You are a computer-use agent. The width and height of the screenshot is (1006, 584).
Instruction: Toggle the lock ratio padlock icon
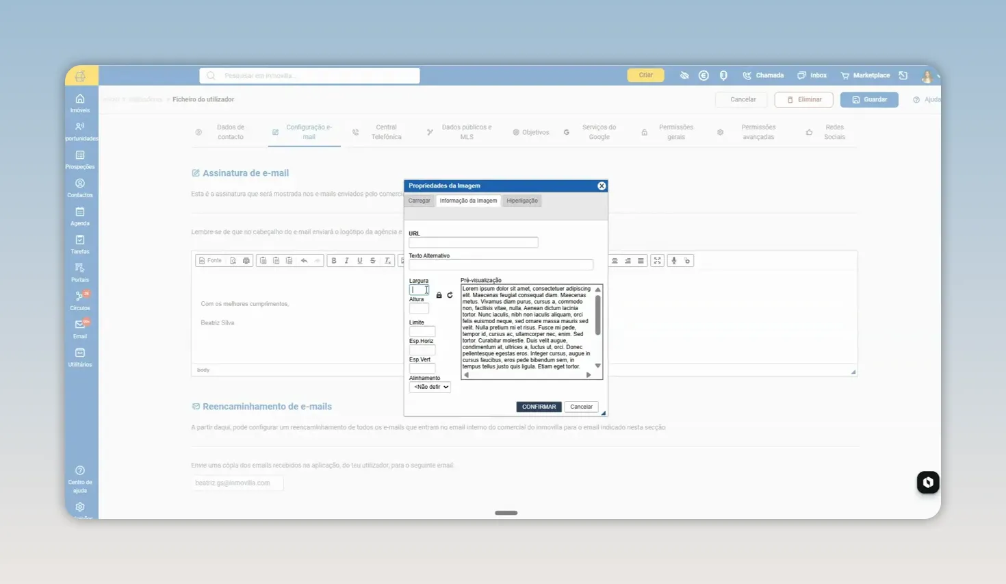pyautogui.click(x=439, y=295)
